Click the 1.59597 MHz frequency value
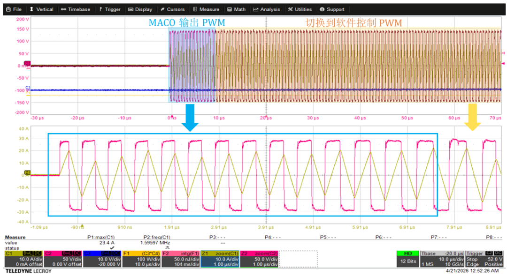 pos(155,243)
